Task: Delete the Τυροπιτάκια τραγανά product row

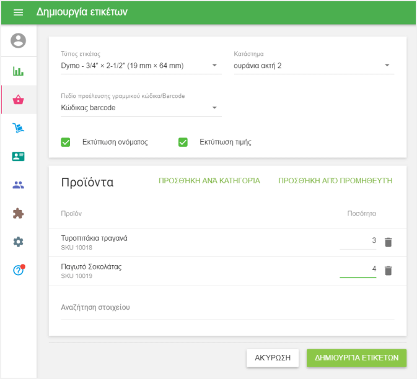Action: click(x=388, y=242)
